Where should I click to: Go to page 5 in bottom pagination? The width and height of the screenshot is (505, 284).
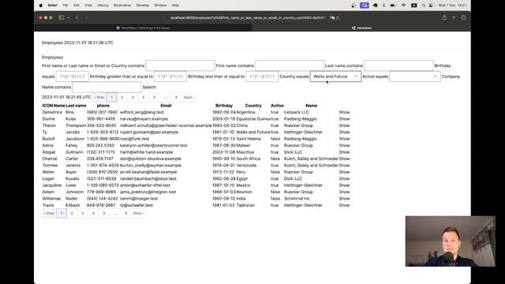[x=104, y=213]
